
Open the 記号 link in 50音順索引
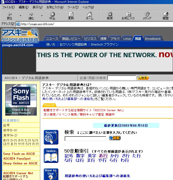click(x=69, y=156)
